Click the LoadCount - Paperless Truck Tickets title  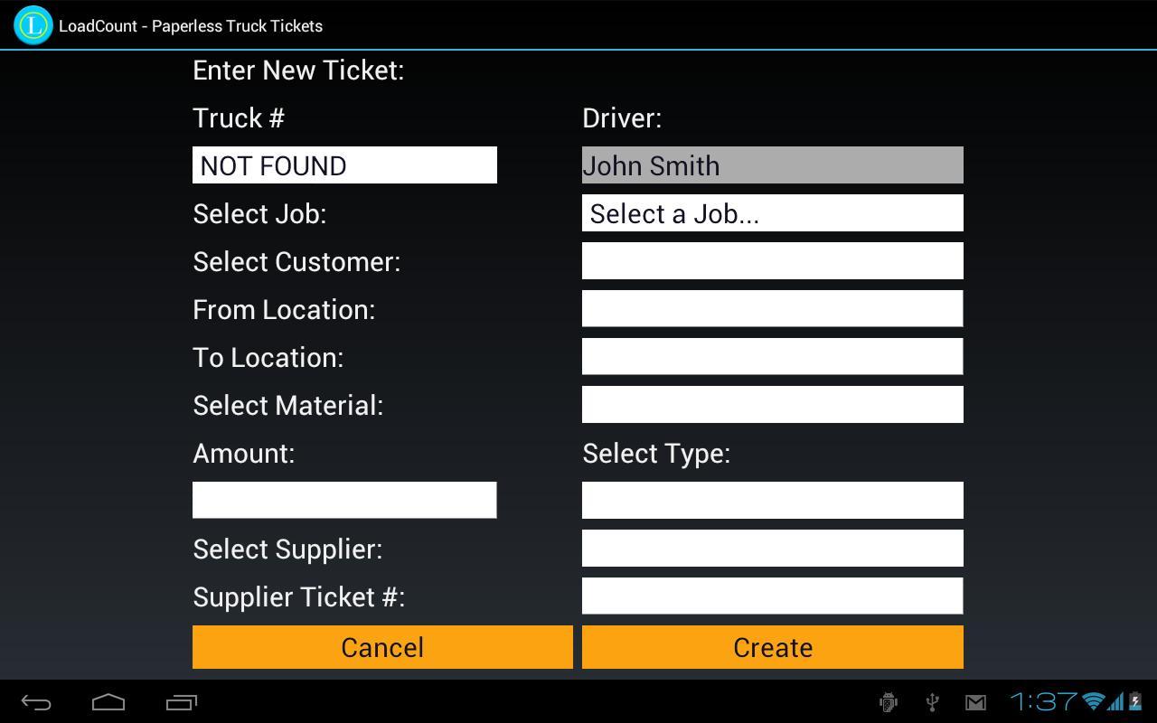(191, 25)
